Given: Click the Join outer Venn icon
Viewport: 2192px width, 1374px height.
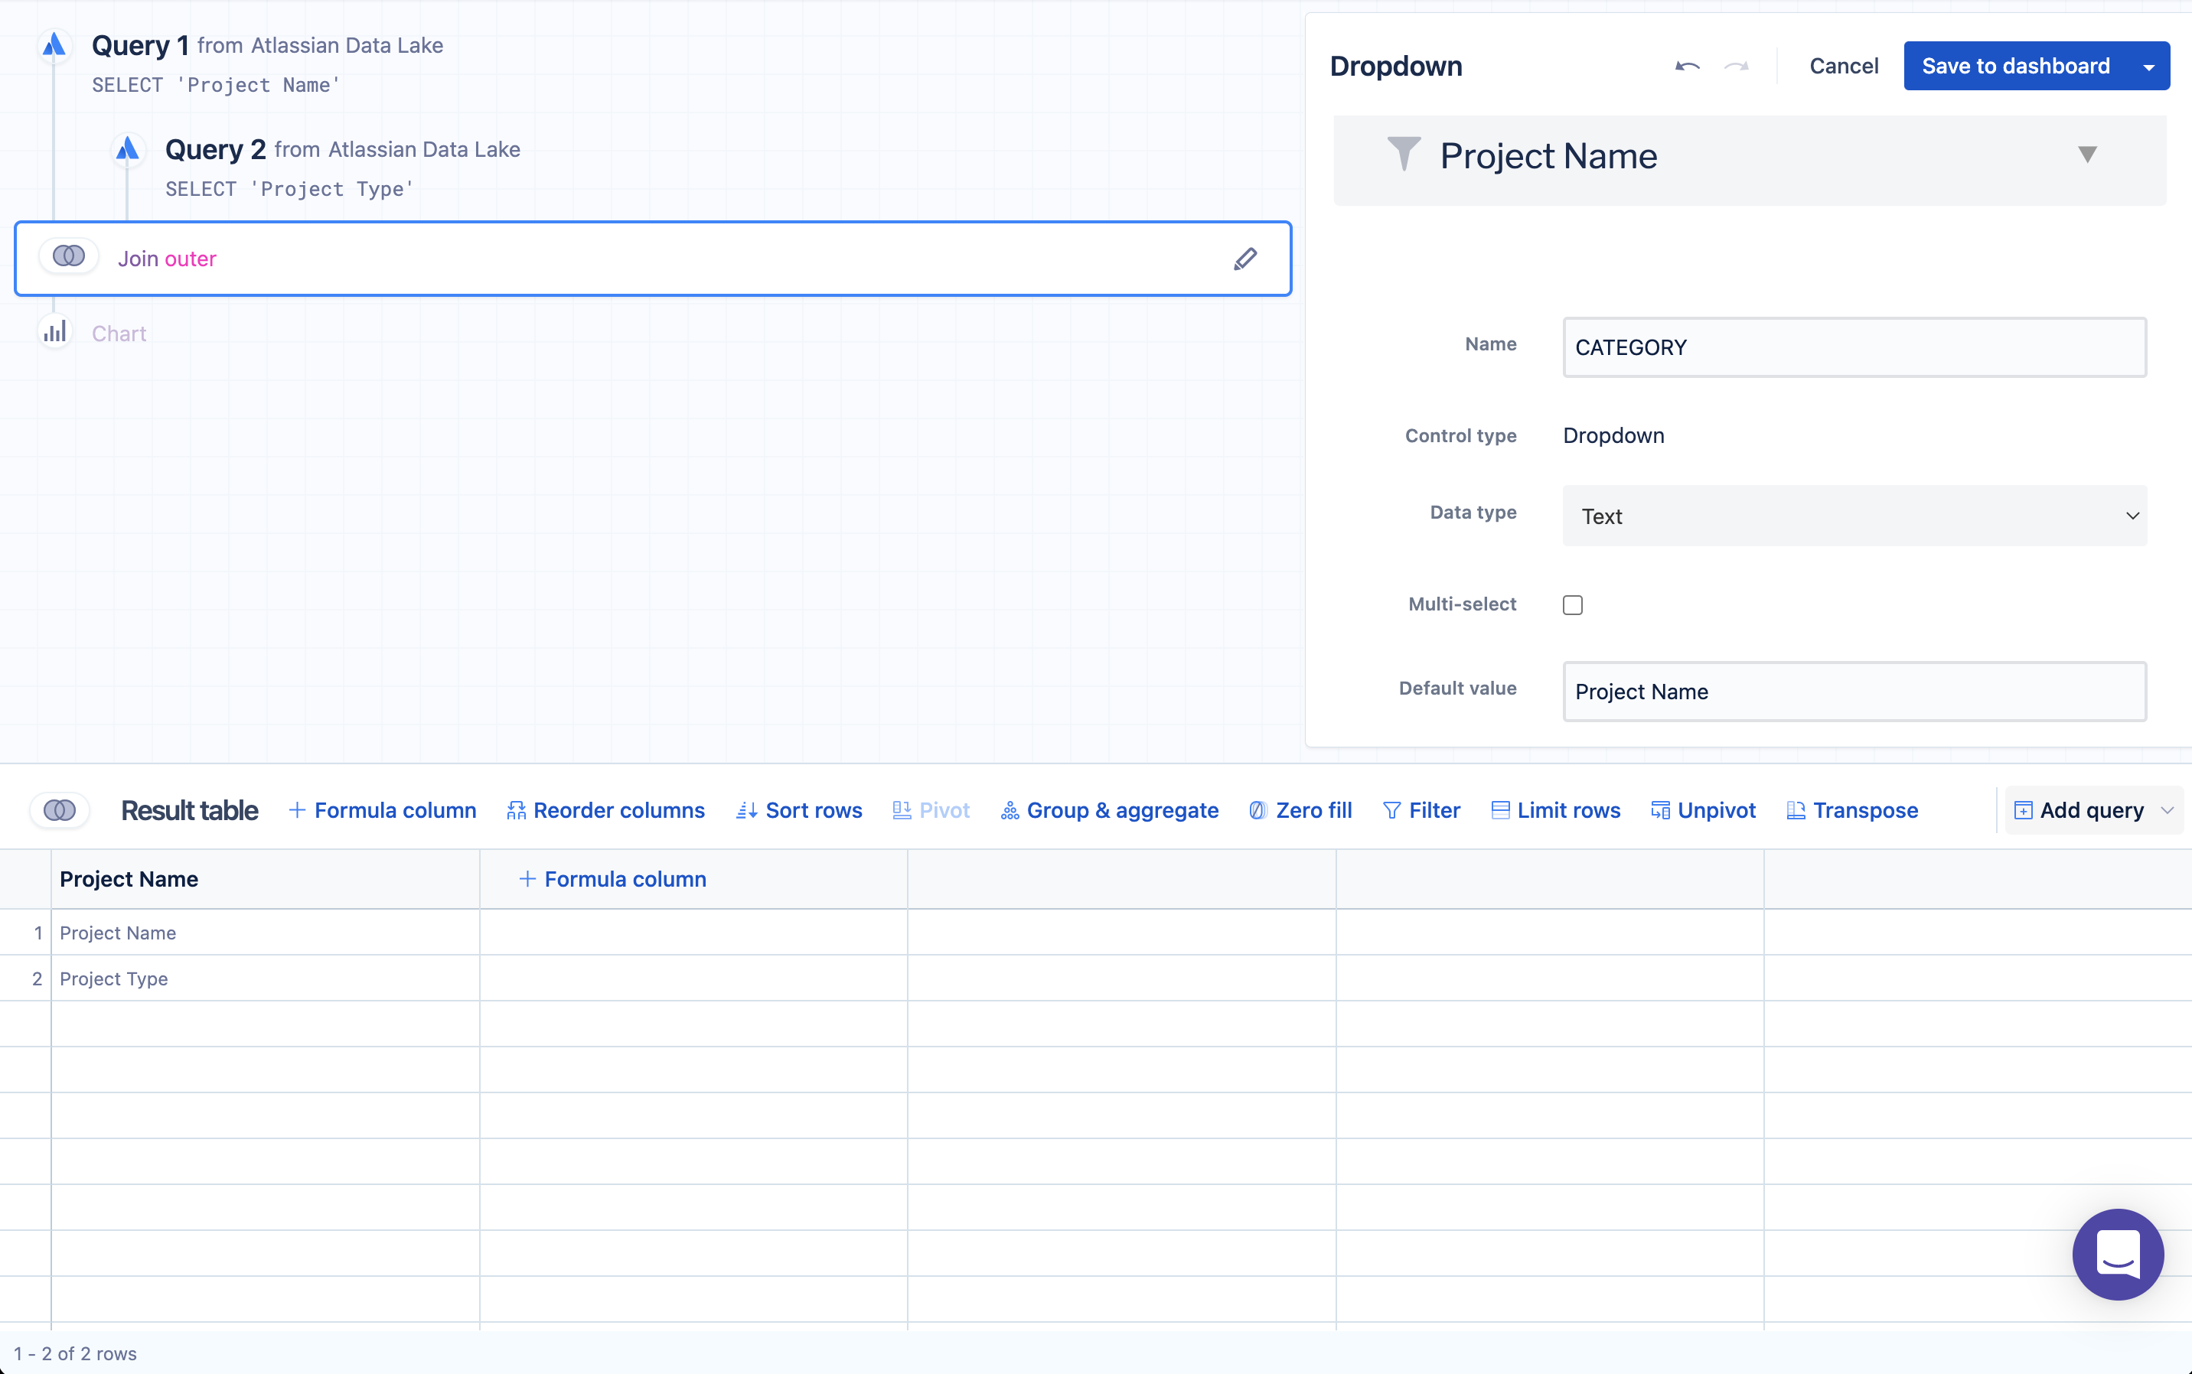Looking at the screenshot, I should (x=69, y=257).
